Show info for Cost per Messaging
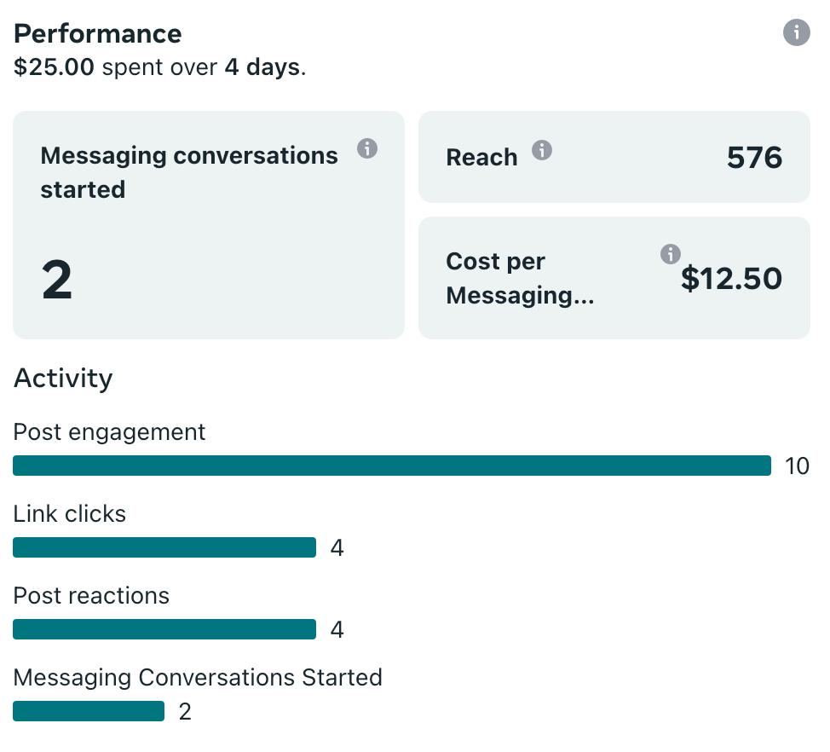The height and width of the screenshot is (752, 830). point(671,254)
